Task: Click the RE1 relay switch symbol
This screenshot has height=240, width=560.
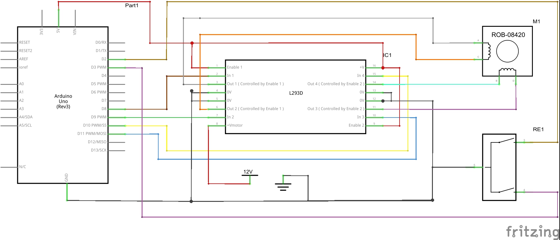Action: (499, 167)
